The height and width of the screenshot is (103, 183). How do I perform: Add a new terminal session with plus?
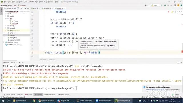(x=20, y=62)
